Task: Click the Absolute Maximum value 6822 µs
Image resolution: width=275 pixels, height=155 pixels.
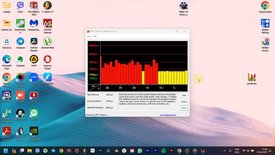Action: click(x=109, y=108)
